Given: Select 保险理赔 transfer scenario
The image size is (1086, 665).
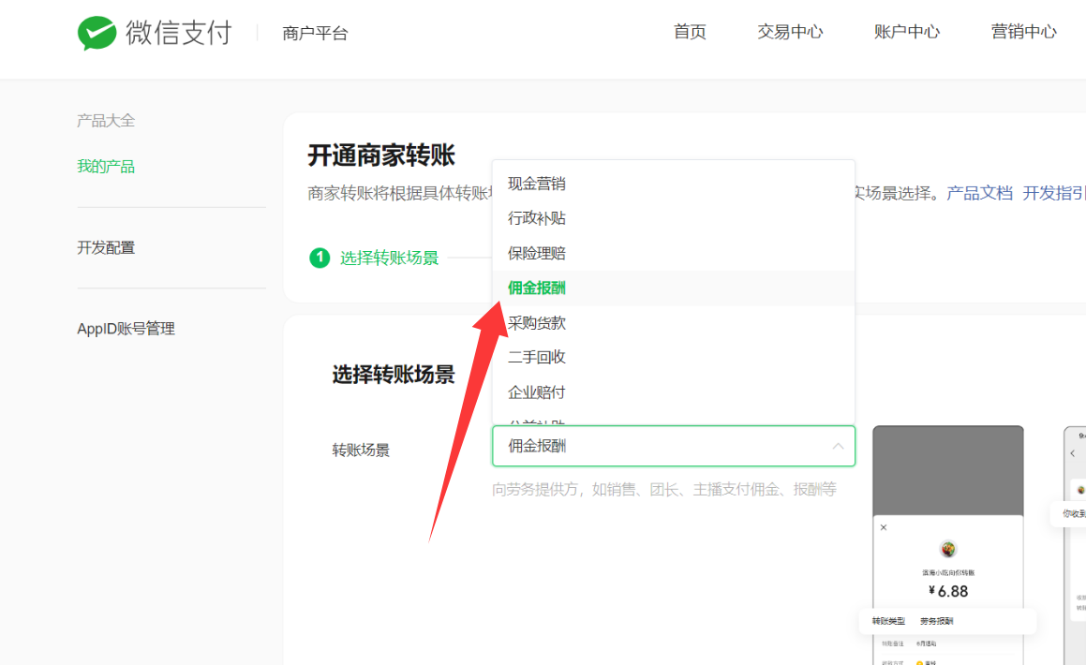Looking at the screenshot, I should coord(537,253).
